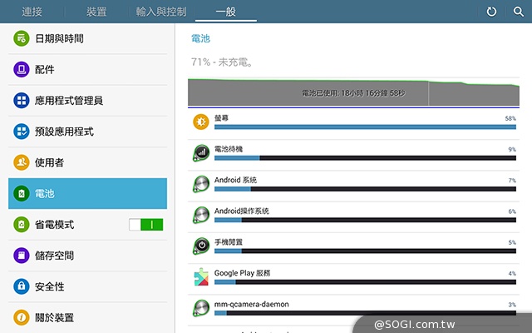The image size is (532, 333).
Task: Tap the 關於裝置 info icon
Action: 22,317
